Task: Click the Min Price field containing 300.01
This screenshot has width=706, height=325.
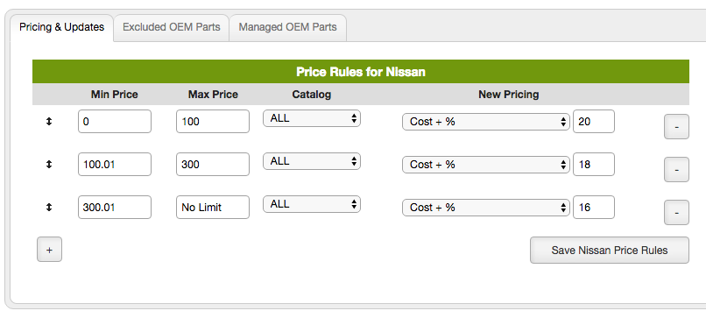Action: (x=115, y=207)
